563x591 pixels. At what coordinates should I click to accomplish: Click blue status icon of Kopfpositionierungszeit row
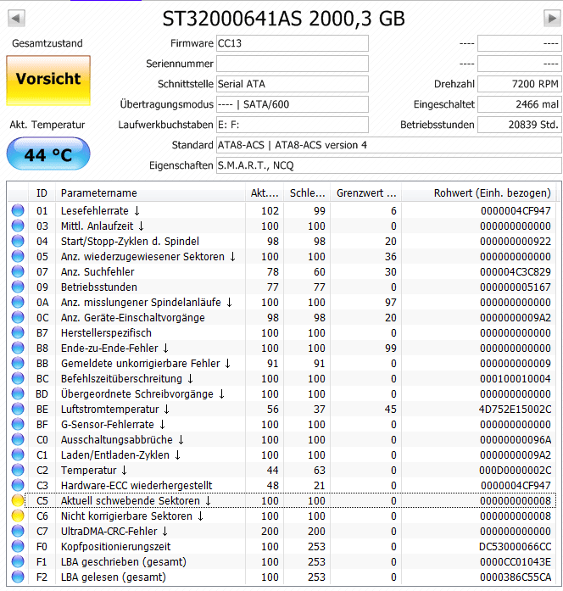(18, 547)
